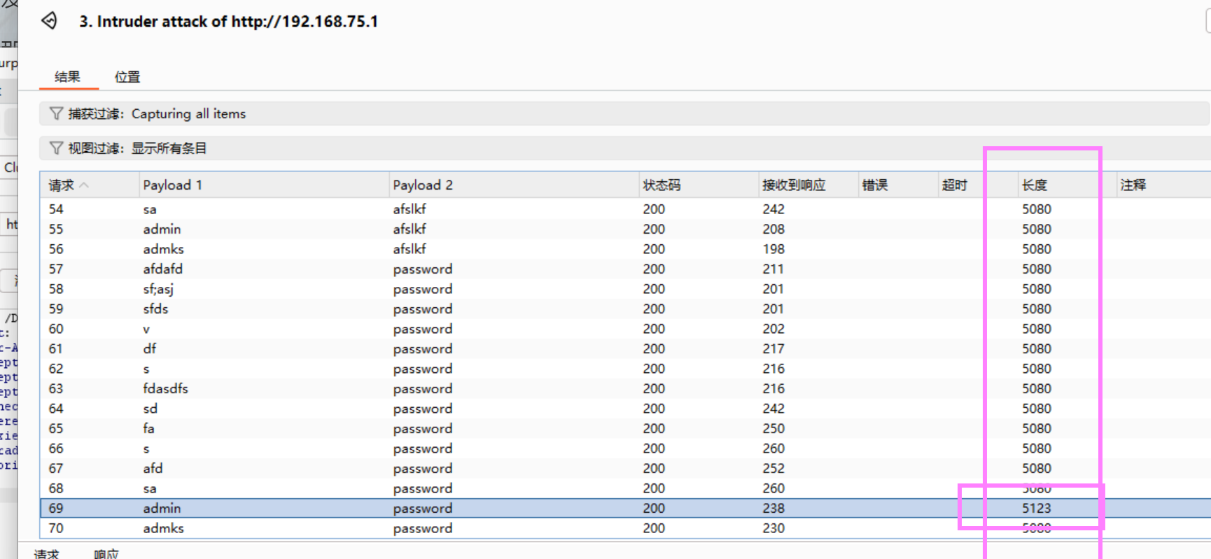The image size is (1211, 559).
Task: Click payload 'sfds' in row 59
Action: (x=155, y=309)
